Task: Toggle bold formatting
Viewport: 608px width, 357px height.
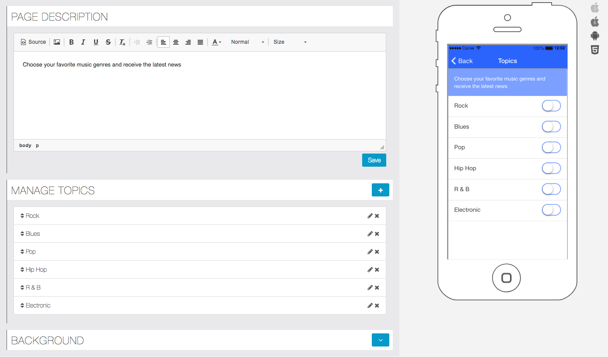Action: point(71,42)
